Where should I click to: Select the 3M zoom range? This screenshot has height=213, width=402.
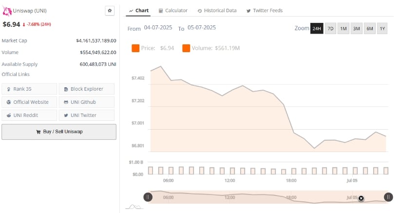[x=356, y=28]
